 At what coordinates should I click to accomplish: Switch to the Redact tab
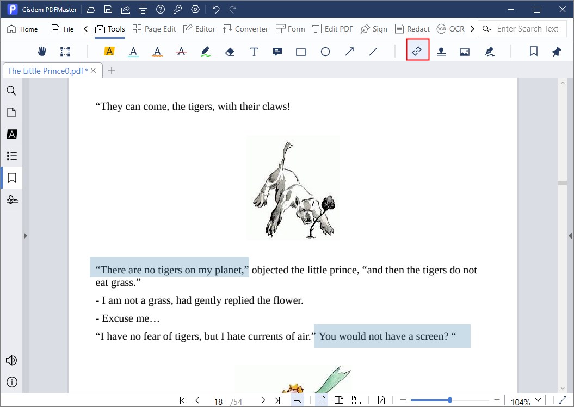tap(412, 29)
